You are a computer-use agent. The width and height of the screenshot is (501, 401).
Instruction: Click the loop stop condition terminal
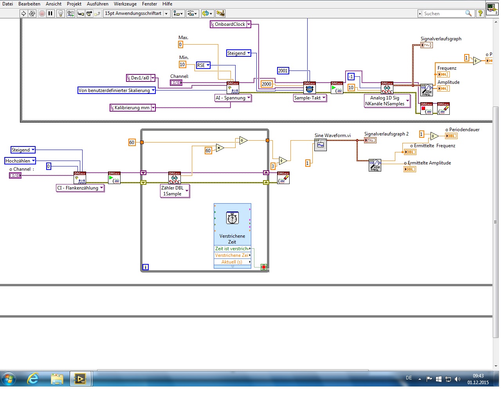[264, 267]
